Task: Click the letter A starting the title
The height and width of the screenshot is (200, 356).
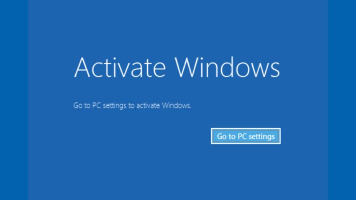Action: click(83, 67)
